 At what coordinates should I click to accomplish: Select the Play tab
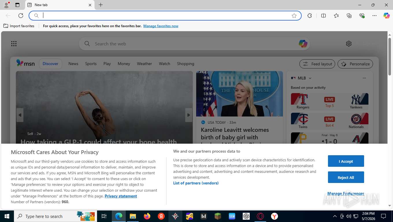coord(107,64)
